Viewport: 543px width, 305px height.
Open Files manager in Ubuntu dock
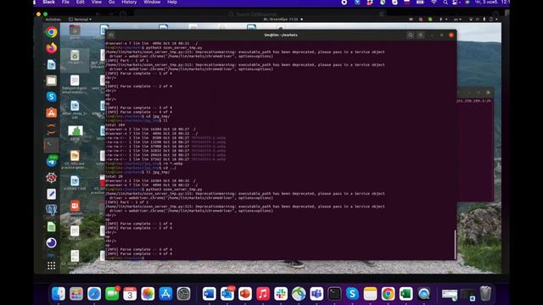tap(51, 80)
